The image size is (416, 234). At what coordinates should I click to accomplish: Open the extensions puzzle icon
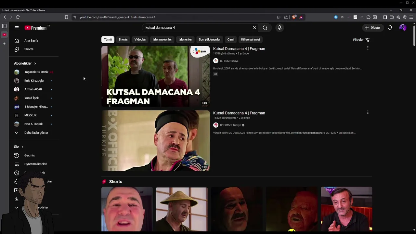368,17
